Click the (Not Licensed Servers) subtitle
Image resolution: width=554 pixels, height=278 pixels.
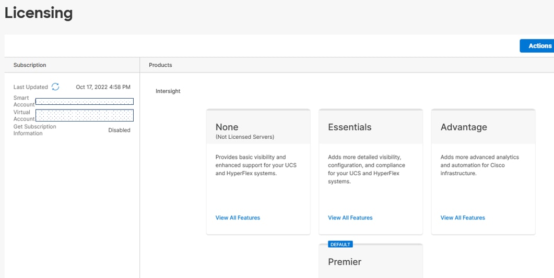pyautogui.click(x=244, y=137)
